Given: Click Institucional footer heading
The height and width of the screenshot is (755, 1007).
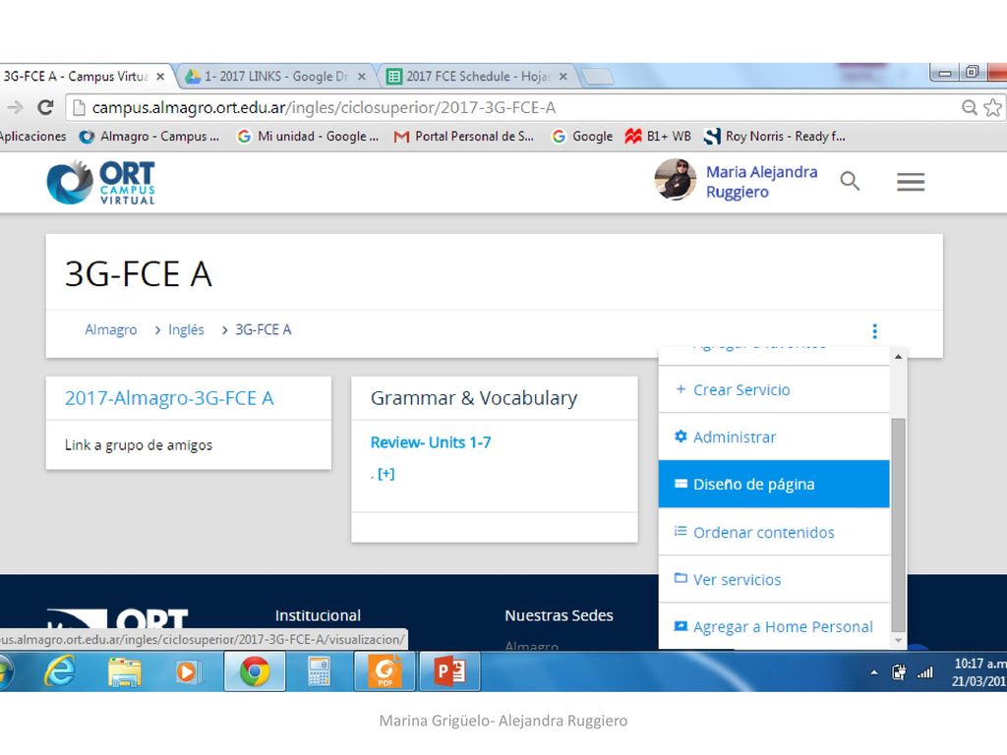Looking at the screenshot, I should coord(318,615).
